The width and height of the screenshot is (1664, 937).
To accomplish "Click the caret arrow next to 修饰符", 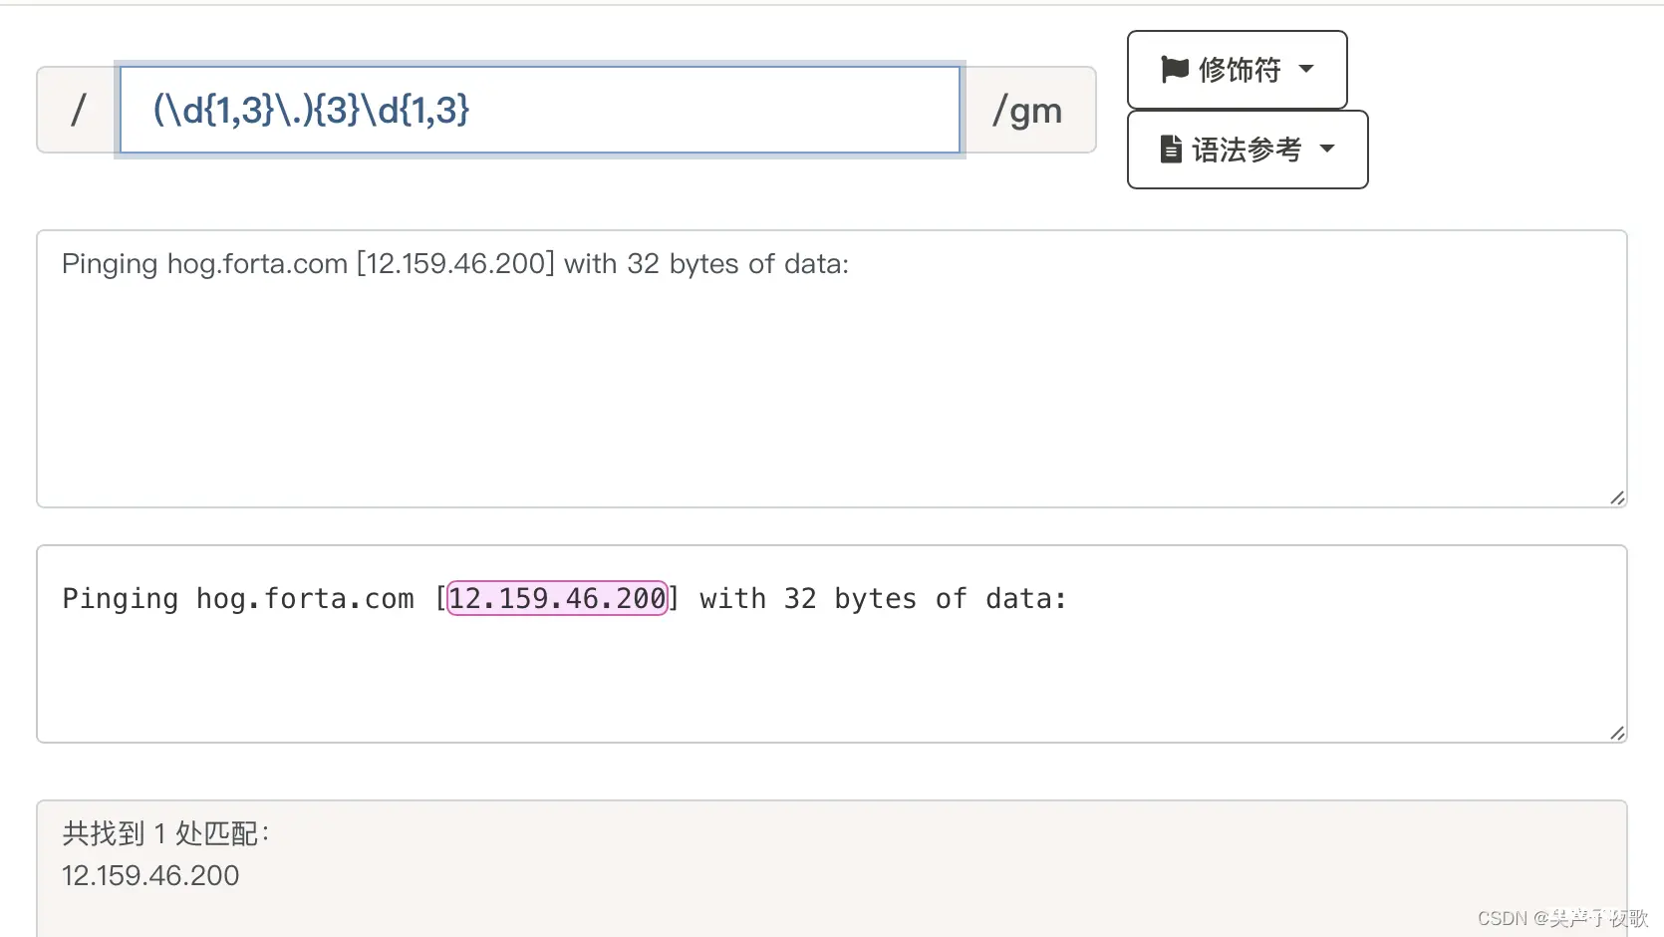I will click(1306, 69).
